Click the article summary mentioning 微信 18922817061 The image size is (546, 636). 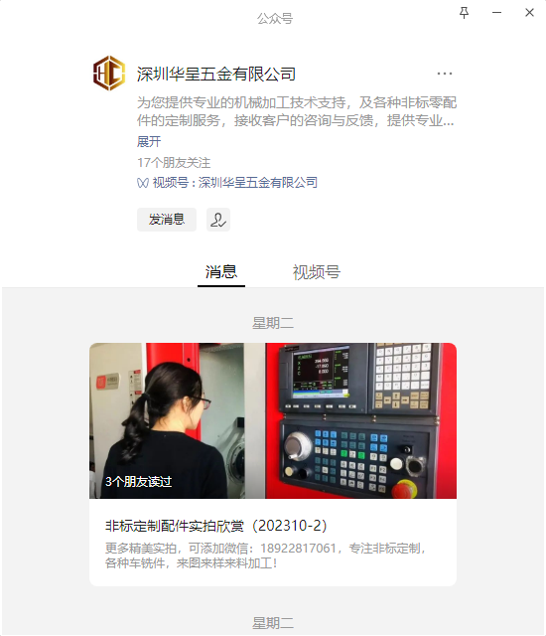tap(265, 556)
